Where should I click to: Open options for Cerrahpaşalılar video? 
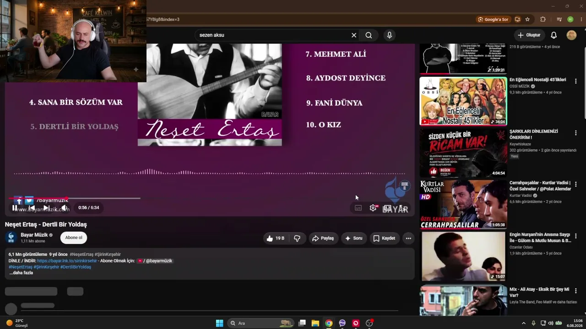coord(575,184)
